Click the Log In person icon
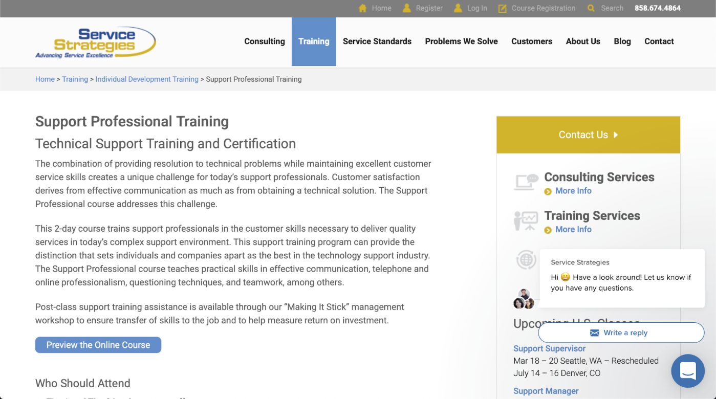This screenshot has width=716, height=399. (x=458, y=8)
